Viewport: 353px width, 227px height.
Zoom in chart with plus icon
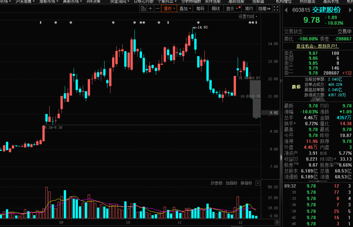pyautogui.click(x=150, y=9)
